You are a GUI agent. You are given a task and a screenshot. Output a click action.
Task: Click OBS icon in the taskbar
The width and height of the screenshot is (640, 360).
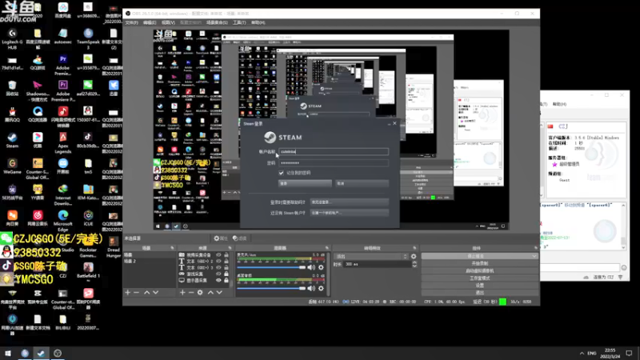[x=58, y=353]
